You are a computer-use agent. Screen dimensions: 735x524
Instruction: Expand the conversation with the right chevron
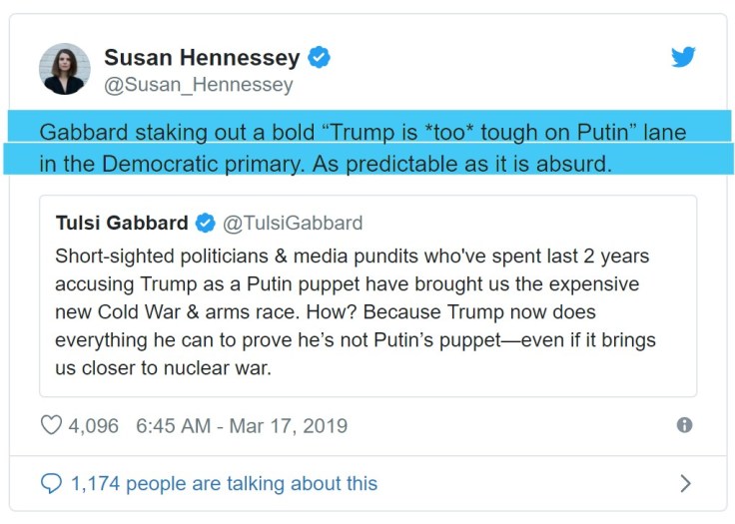tap(685, 484)
